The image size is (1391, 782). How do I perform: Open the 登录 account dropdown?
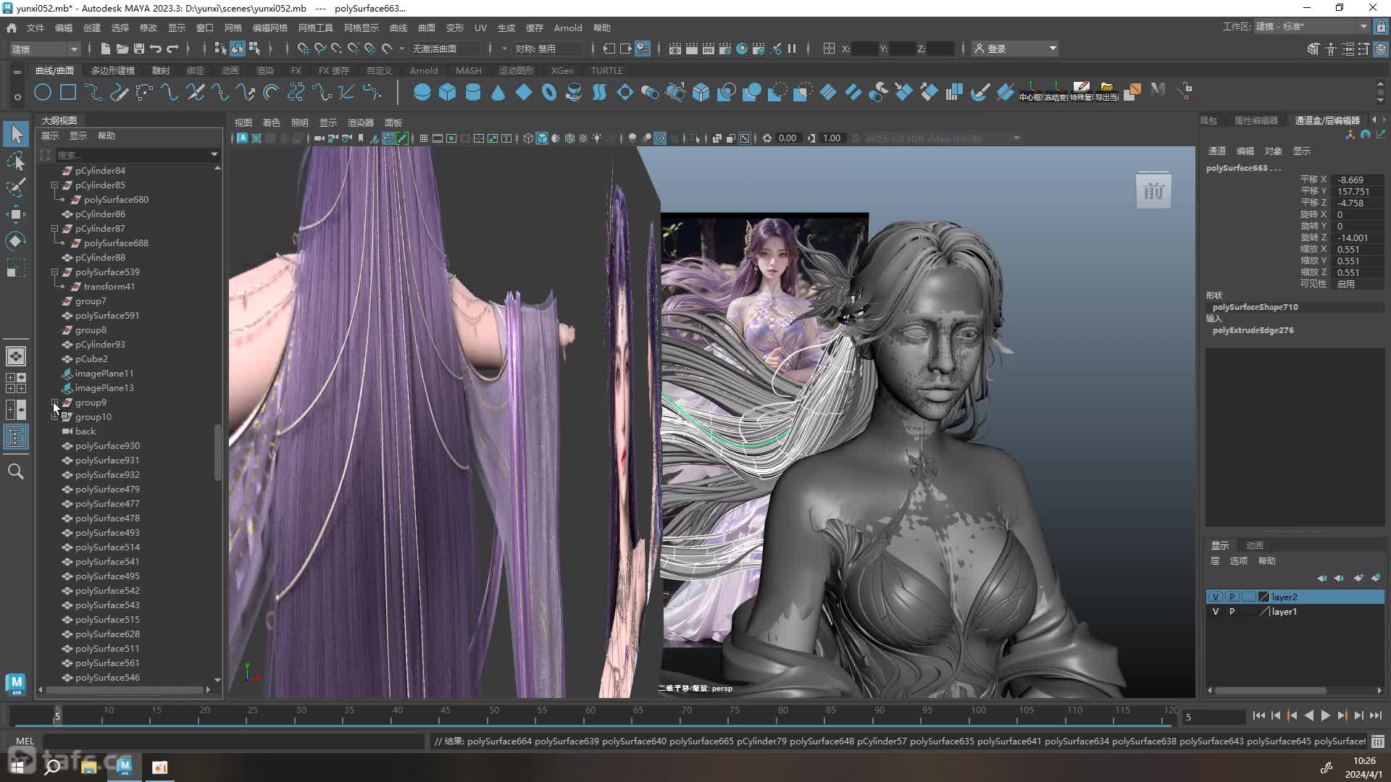(1014, 49)
